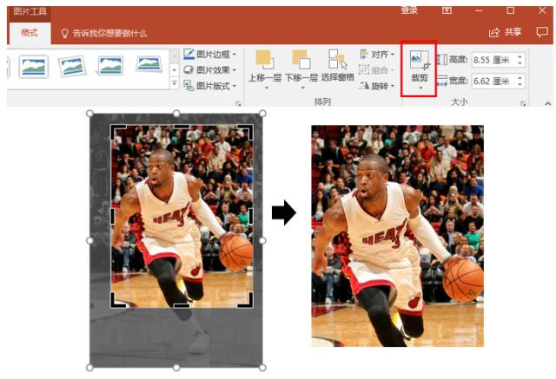Open the 格式 ribbon tab
556x379 pixels.
(30, 33)
